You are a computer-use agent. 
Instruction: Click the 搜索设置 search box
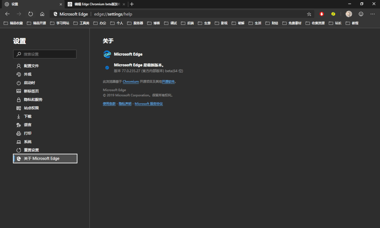[x=45, y=54]
